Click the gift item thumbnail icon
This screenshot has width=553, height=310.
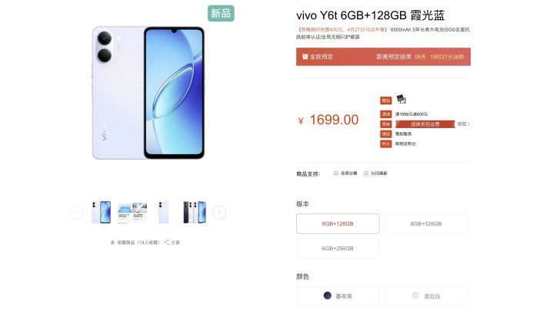tap(401, 99)
